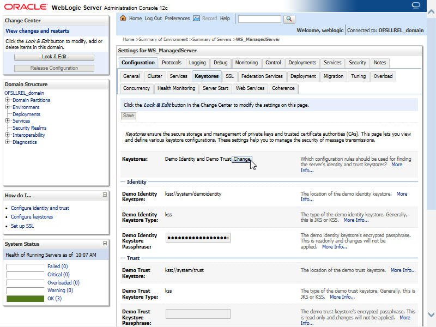Expand Environment tree node
The width and height of the screenshot is (436, 327).
pos(8,107)
